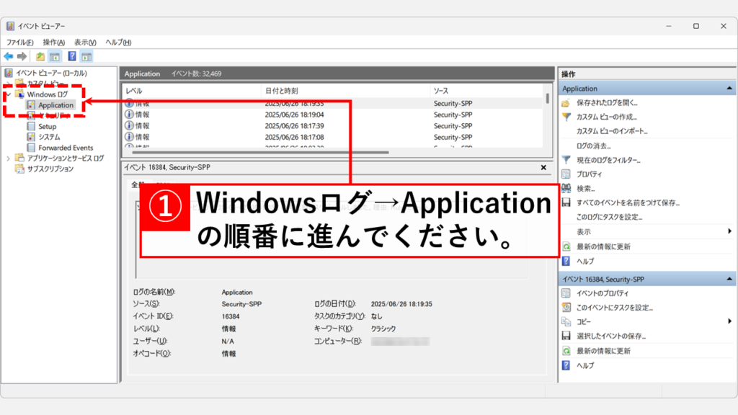Click カスタム ビューのインポート action
The width and height of the screenshot is (738, 415).
point(611,131)
